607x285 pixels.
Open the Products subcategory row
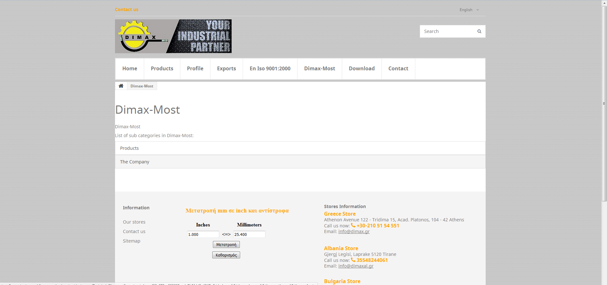point(300,148)
